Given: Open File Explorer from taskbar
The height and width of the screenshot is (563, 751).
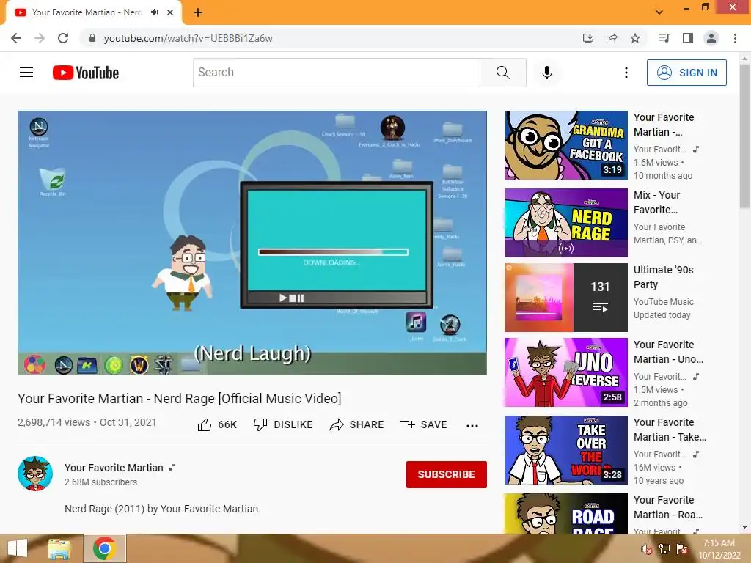Looking at the screenshot, I should (x=59, y=548).
